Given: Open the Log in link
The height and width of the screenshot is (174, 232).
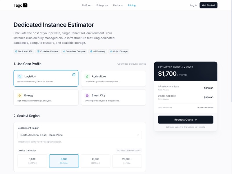Looking at the screenshot, I should [x=193, y=5].
